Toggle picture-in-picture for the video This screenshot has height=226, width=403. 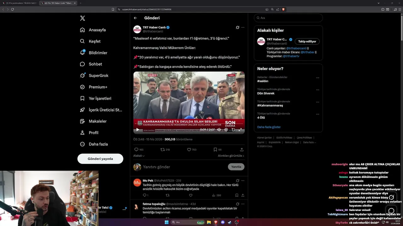233,130
